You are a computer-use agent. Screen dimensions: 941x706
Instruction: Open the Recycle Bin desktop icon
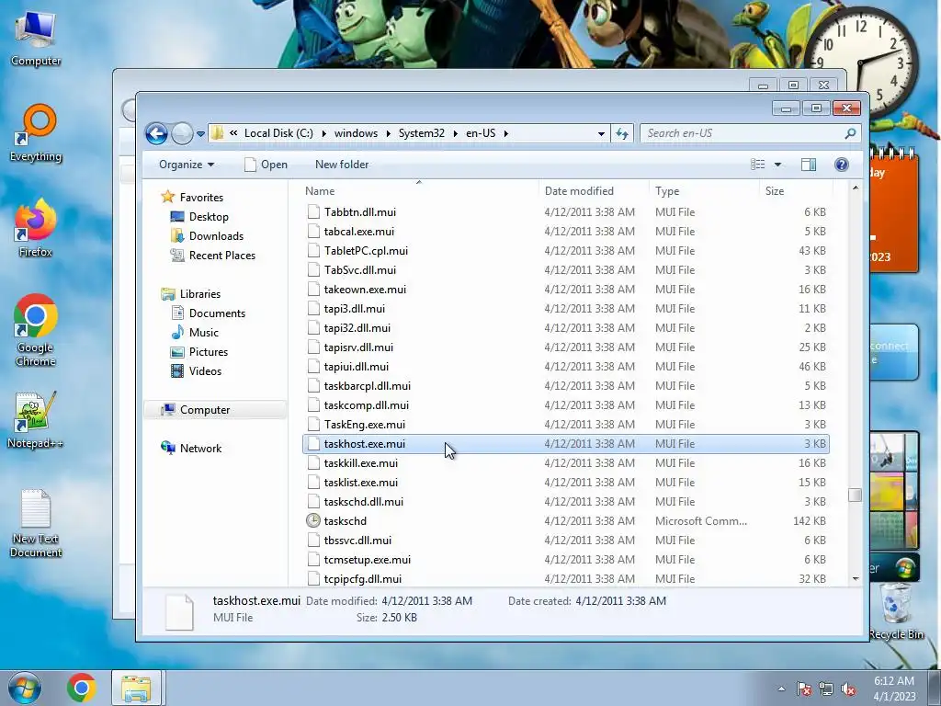895,612
